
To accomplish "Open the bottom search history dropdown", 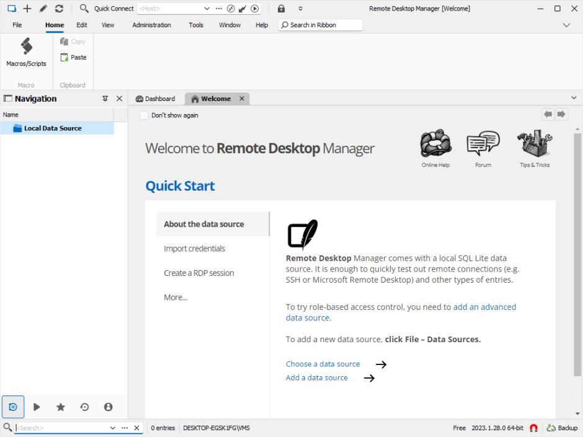I will tap(113, 428).
